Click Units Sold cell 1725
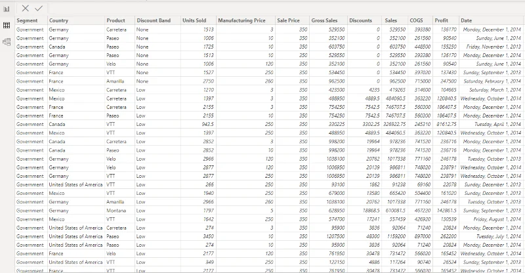Screen dimensions: 525x273 click(208, 47)
